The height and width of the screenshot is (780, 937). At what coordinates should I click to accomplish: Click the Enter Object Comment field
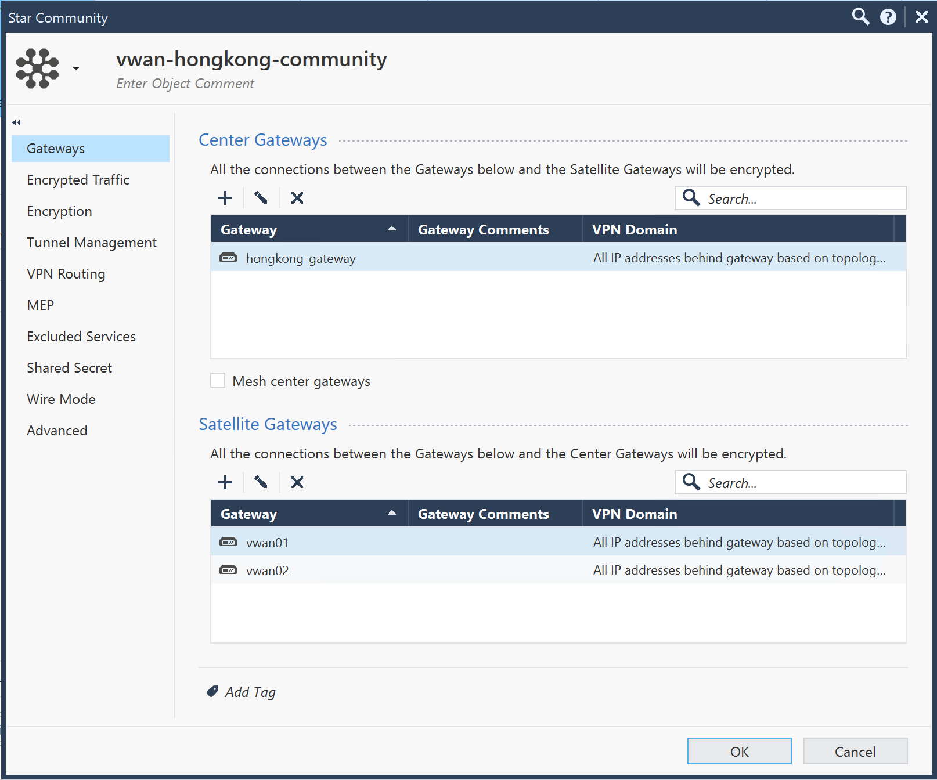(x=185, y=84)
